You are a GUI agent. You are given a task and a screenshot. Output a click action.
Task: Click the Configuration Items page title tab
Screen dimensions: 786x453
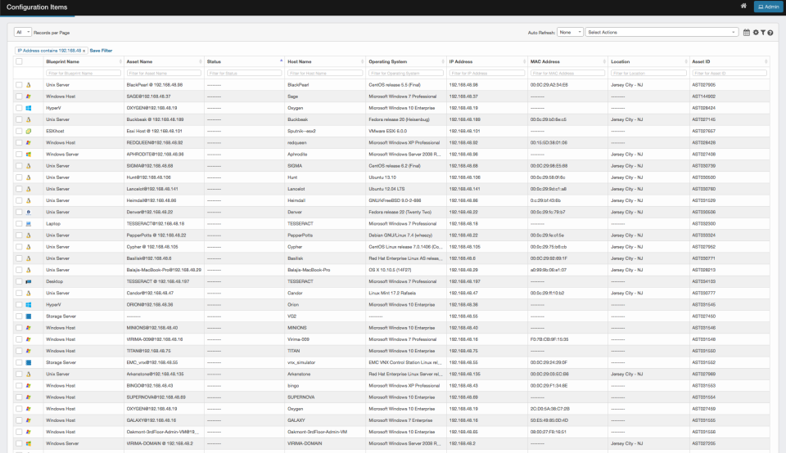pyautogui.click(x=37, y=7)
